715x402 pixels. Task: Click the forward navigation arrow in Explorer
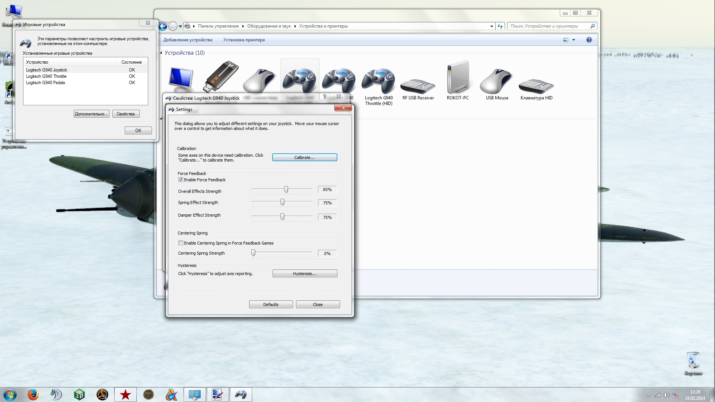173,26
